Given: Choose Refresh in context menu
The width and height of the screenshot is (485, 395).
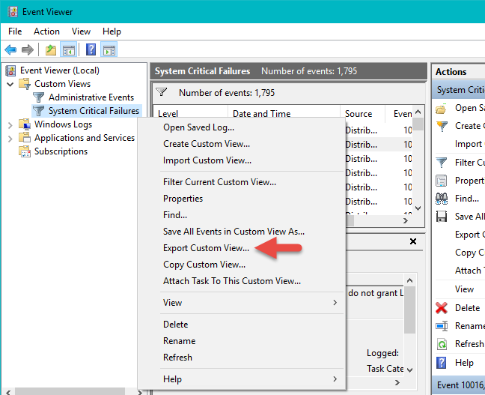Looking at the screenshot, I should 177,358.
